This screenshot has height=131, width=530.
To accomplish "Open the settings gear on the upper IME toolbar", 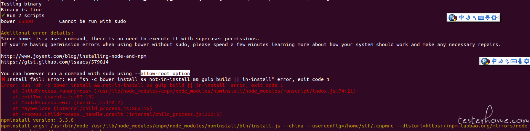I will [x=494, y=17].
